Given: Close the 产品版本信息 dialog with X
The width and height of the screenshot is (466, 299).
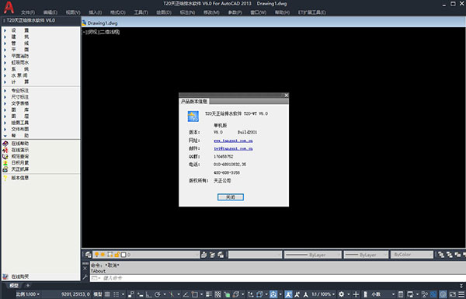Looking at the screenshot, I should pos(286,95).
